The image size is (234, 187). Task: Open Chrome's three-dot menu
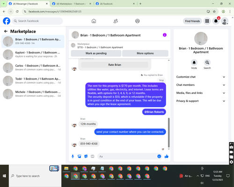point(230,11)
